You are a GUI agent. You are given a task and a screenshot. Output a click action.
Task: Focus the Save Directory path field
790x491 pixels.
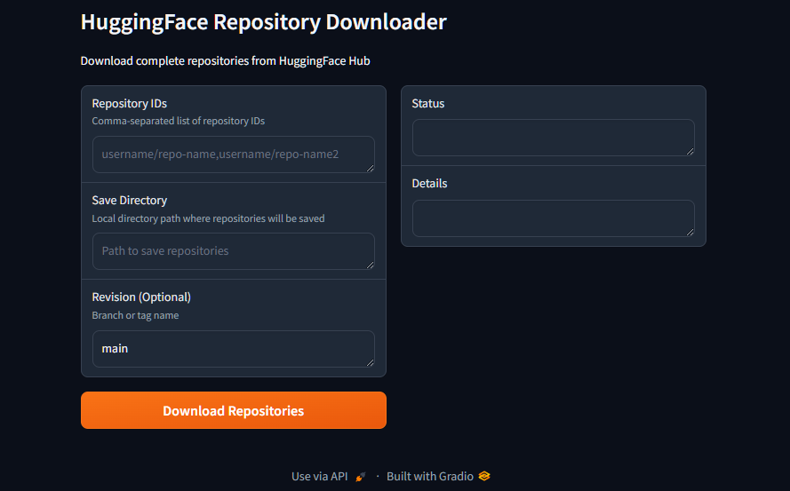234,250
